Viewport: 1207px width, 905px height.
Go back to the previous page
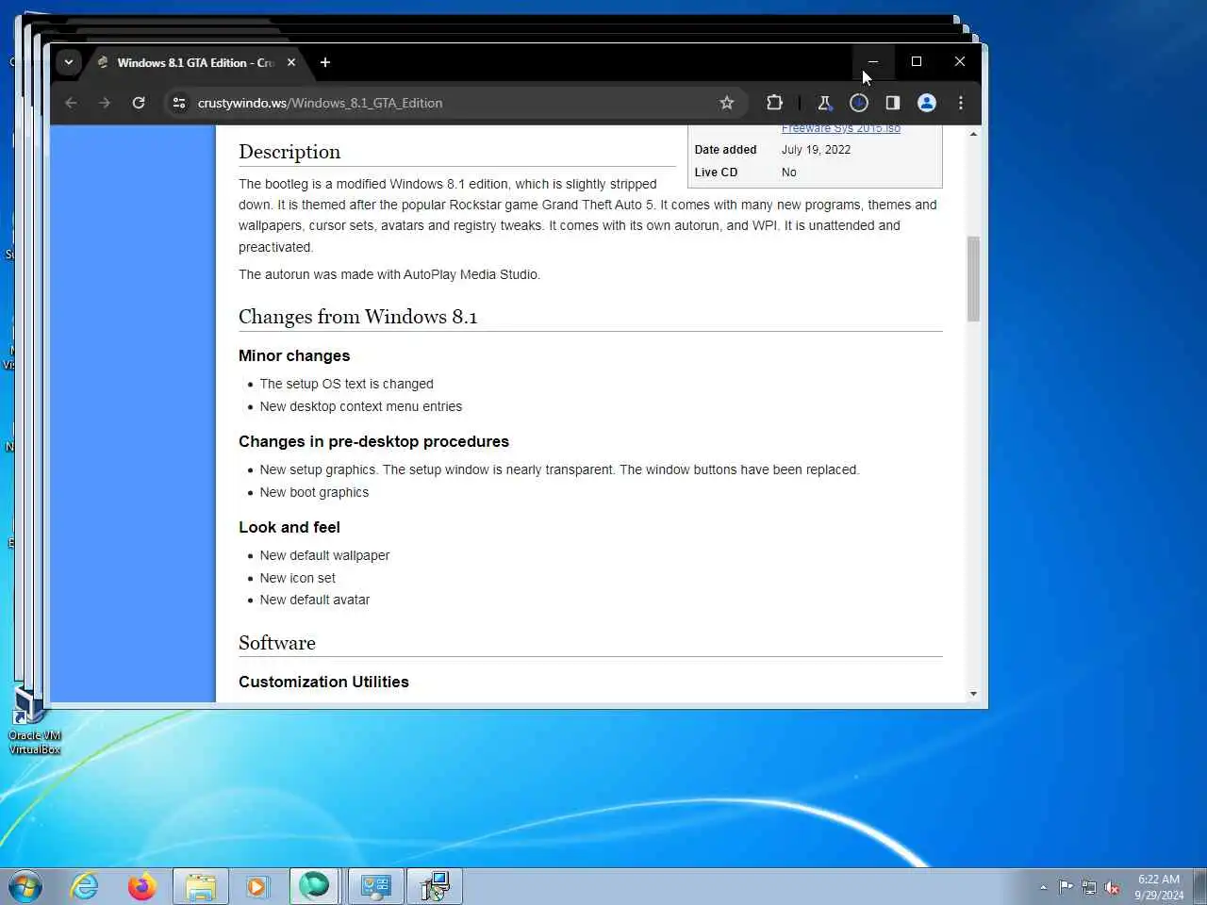pos(71,103)
